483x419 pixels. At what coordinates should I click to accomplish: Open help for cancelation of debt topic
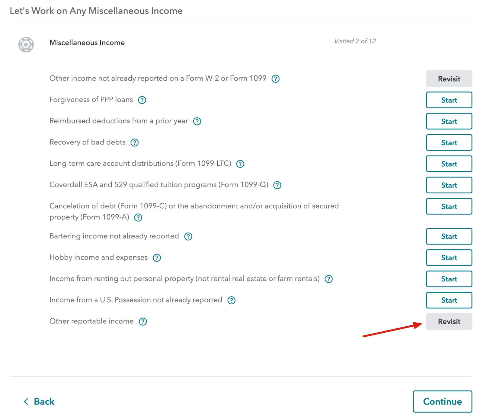[138, 217]
